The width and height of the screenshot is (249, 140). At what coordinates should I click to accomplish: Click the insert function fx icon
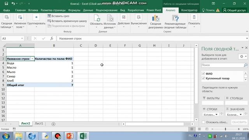tap(52, 38)
